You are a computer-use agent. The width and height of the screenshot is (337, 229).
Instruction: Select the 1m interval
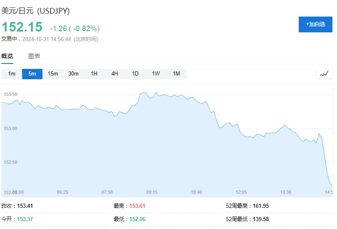tap(12, 74)
